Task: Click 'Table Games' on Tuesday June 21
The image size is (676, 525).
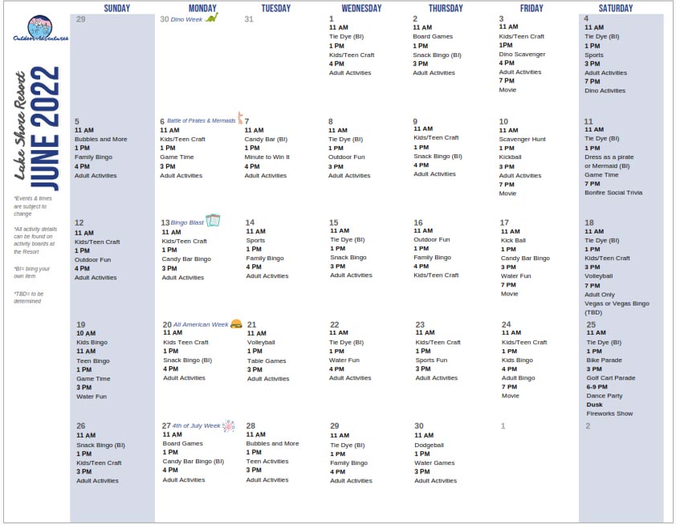Action: (x=267, y=360)
